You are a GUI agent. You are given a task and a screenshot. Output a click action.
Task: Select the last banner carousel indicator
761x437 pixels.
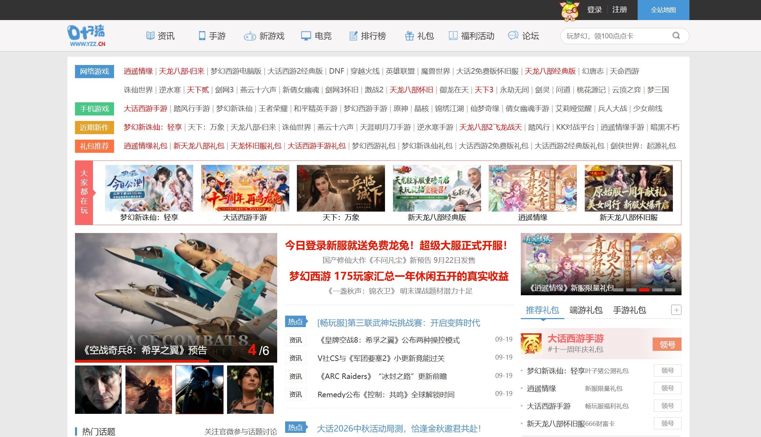(670, 290)
